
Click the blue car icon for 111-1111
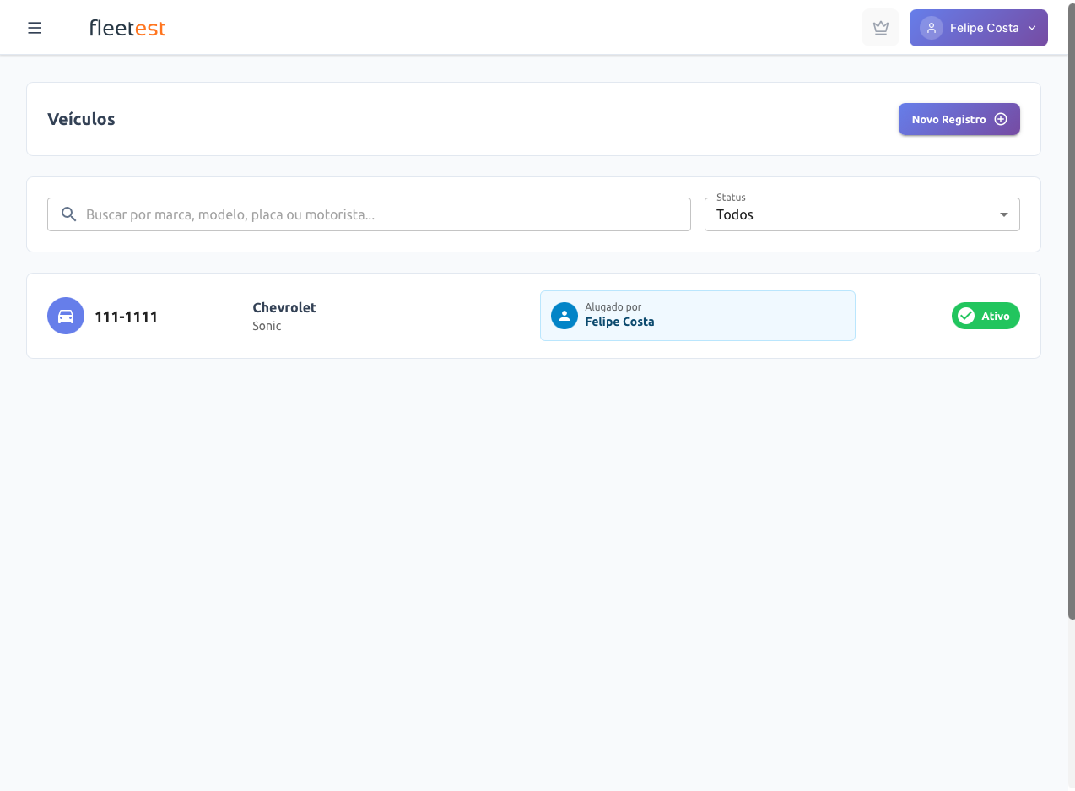pyautogui.click(x=66, y=316)
